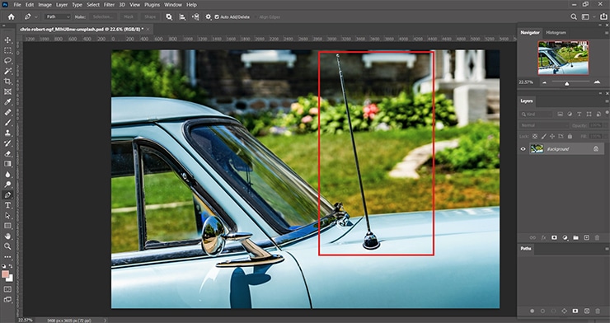Open Edit Toolbar three-dots button
Screen dimensions: 610x323
pos(7,256)
